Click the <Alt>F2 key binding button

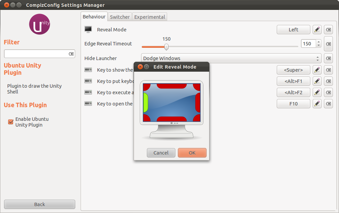click(x=294, y=93)
